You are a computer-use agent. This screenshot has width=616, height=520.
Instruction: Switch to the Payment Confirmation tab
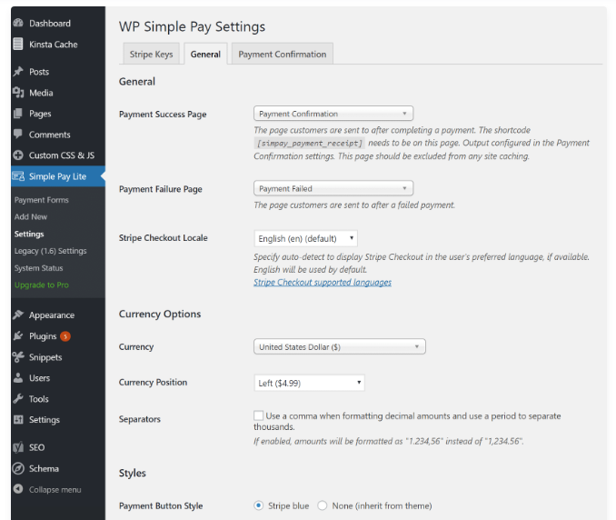tap(282, 54)
